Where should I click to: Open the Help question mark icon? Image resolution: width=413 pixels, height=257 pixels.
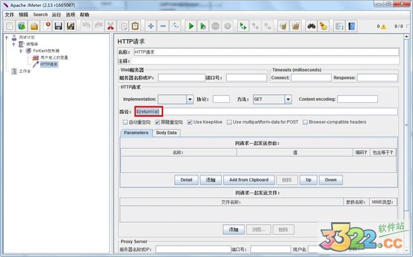coord(351,26)
